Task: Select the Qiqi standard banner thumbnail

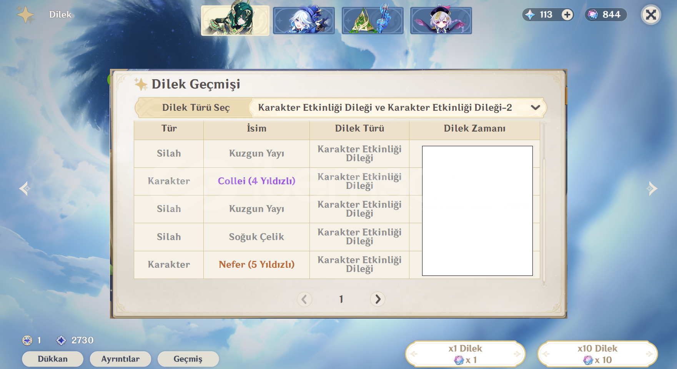Action: pos(441,20)
